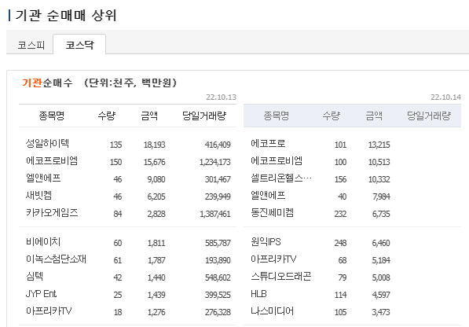
Task: Click the volume value 239,949
Action: coord(218,197)
